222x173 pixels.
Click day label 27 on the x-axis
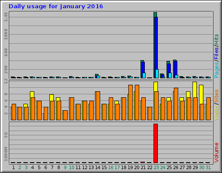click(x=182, y=167)
